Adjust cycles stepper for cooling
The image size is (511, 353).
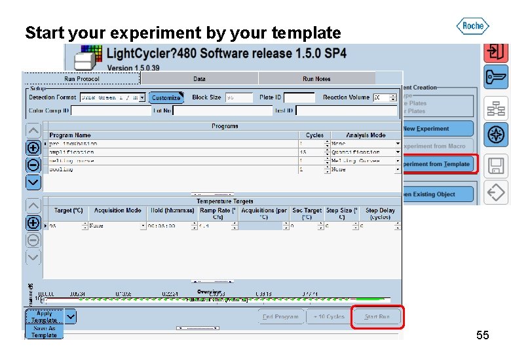pyautogui.click(x=327, y=169)
